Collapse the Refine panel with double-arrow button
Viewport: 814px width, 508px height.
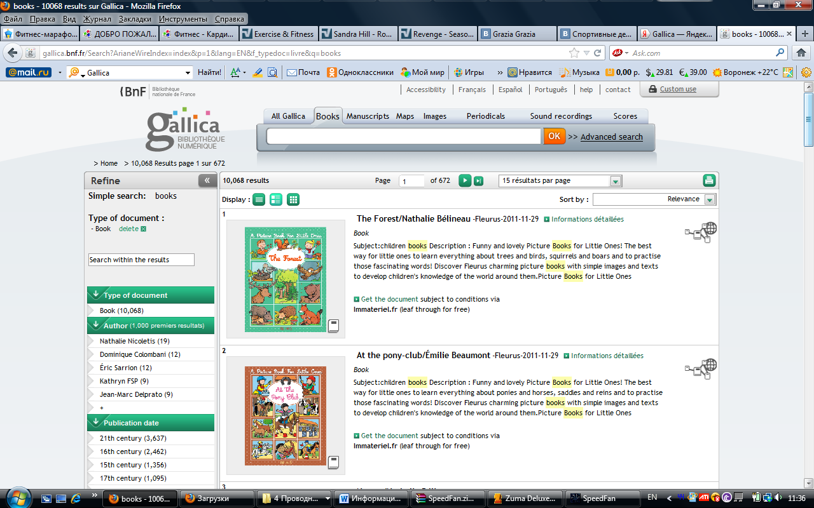click(207, 180)
